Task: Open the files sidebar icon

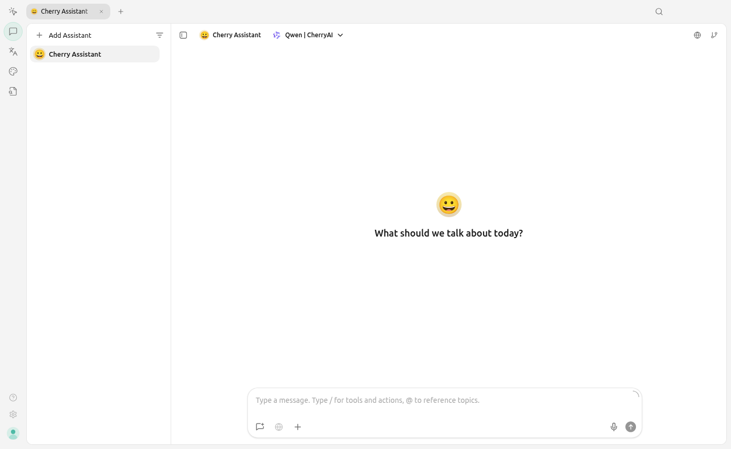Action: coord(13,91)
